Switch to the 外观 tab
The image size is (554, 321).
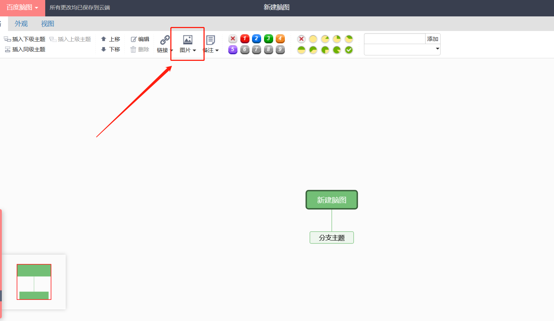[21, 24]
